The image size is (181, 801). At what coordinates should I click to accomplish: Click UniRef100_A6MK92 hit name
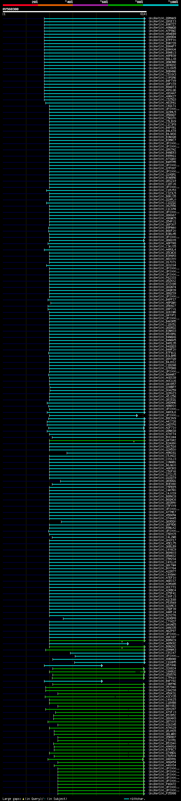pos(162,643)
